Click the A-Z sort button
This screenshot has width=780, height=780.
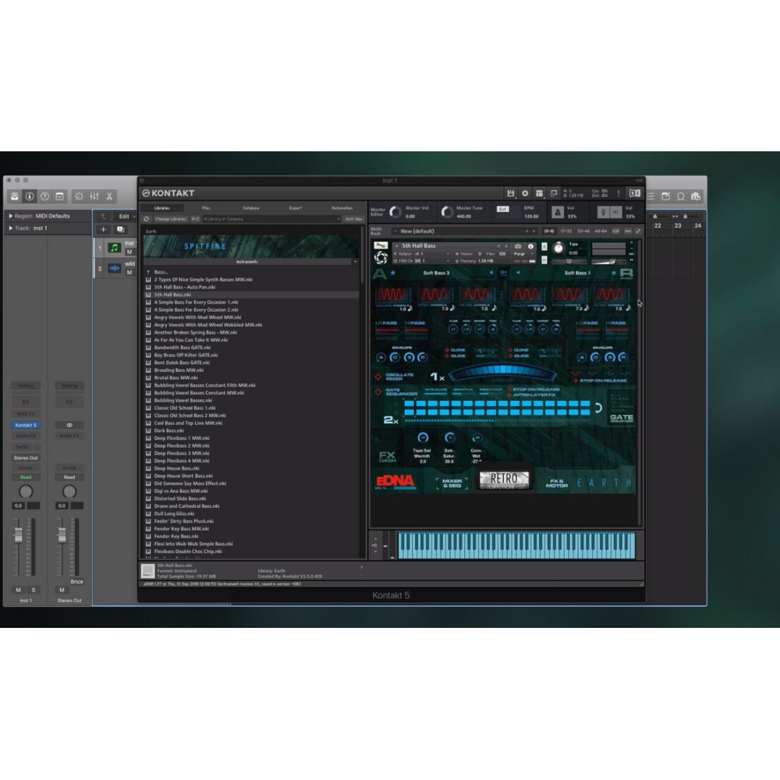pos(196,219)
